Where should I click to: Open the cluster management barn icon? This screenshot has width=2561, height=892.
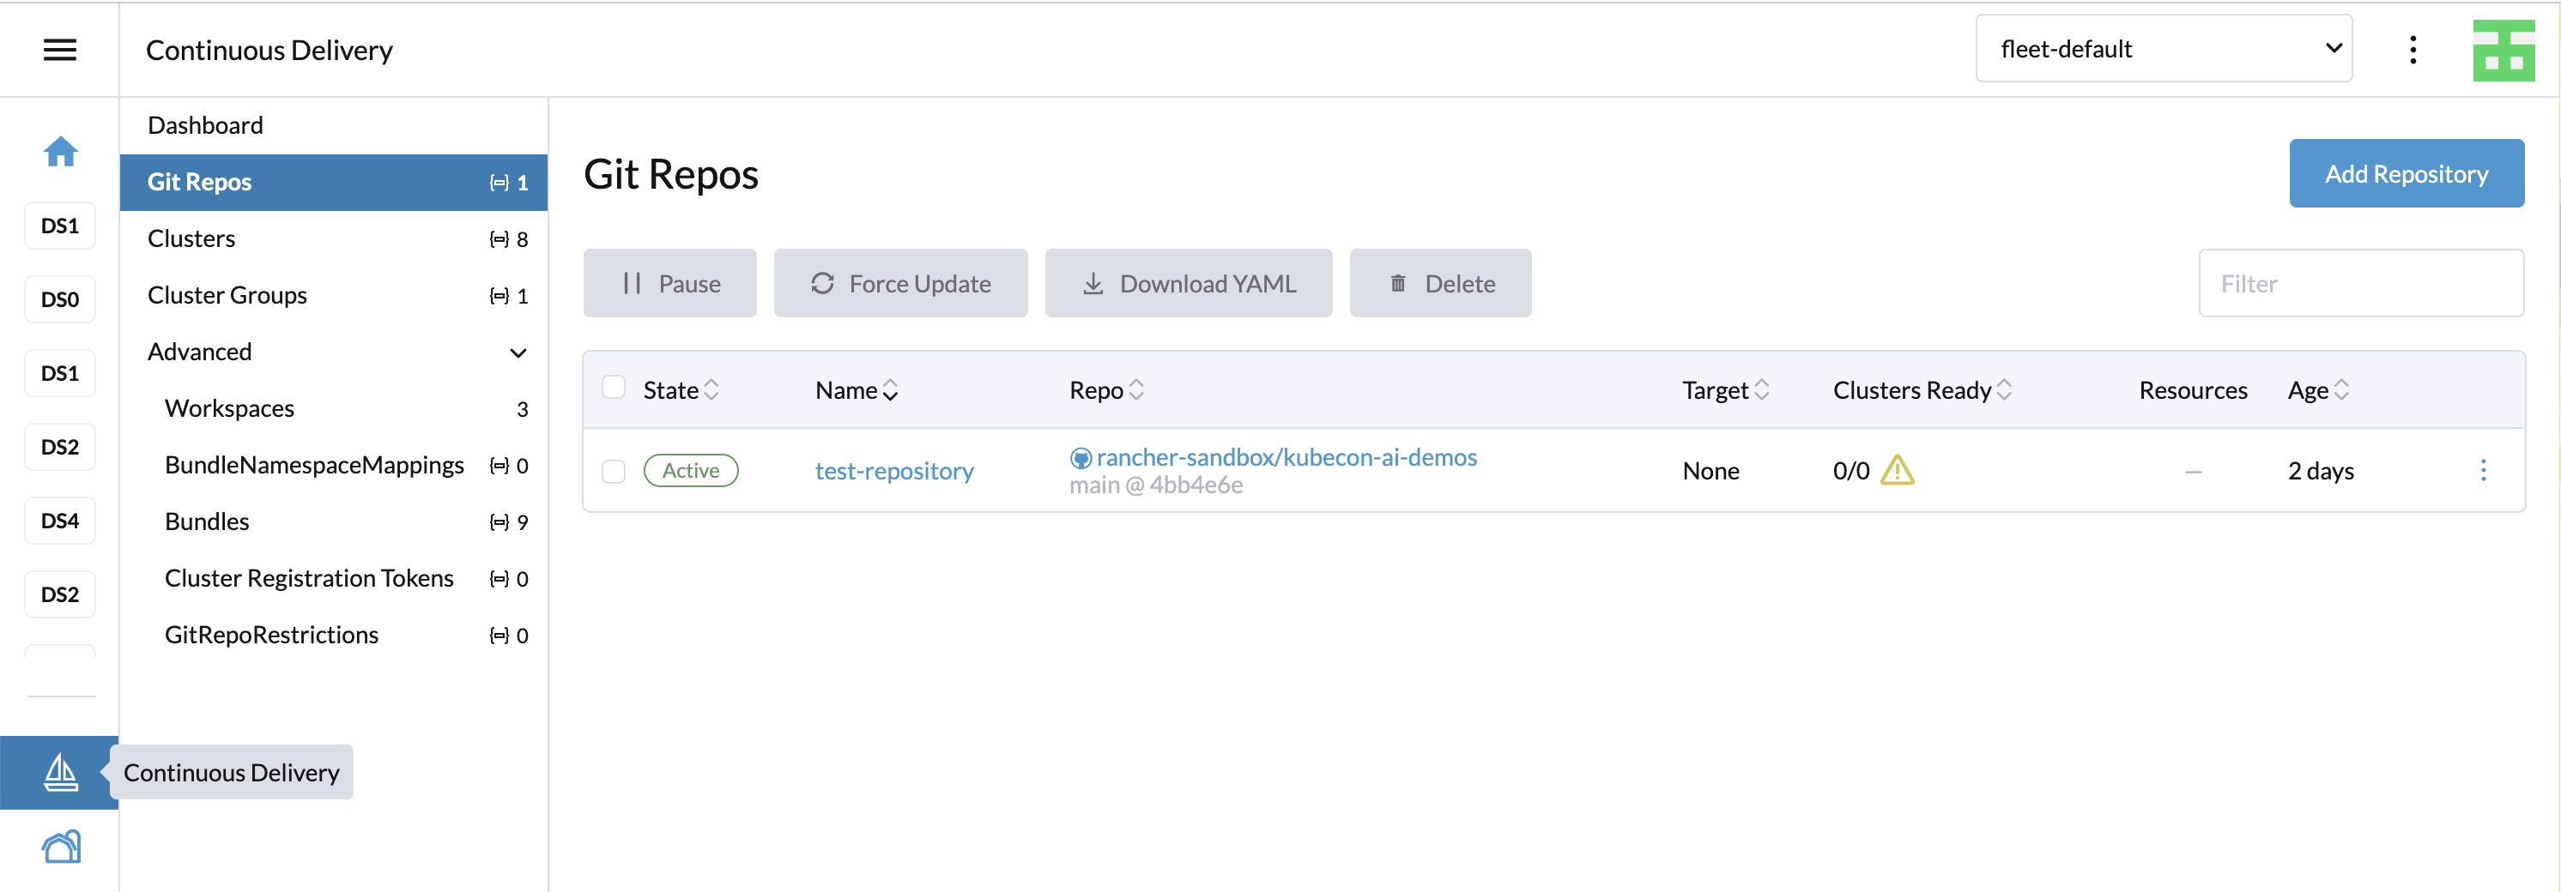(x=60, y=847)
